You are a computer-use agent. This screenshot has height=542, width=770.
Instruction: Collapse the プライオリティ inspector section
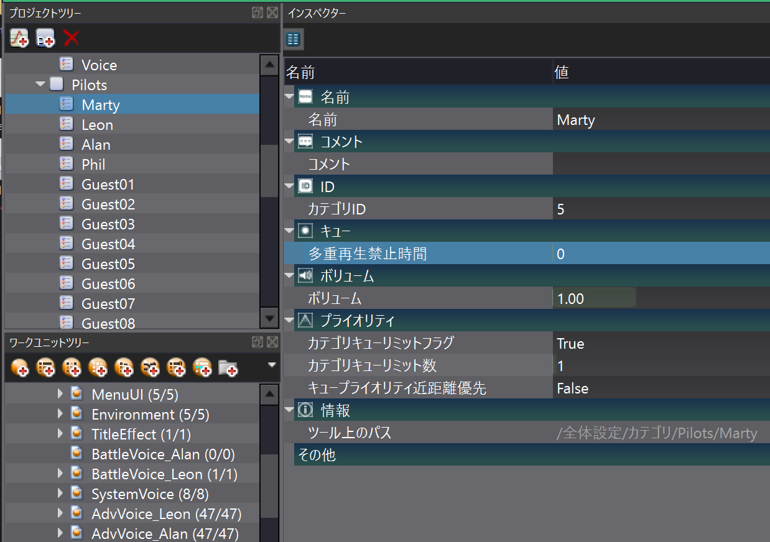289,320
